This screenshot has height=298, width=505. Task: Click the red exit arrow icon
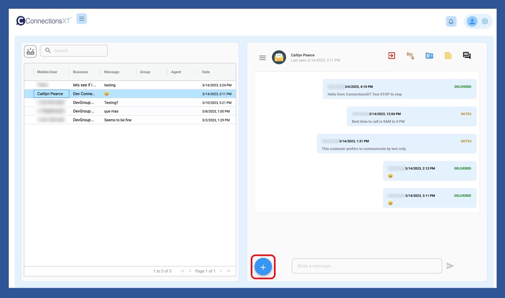click(391, 56)
